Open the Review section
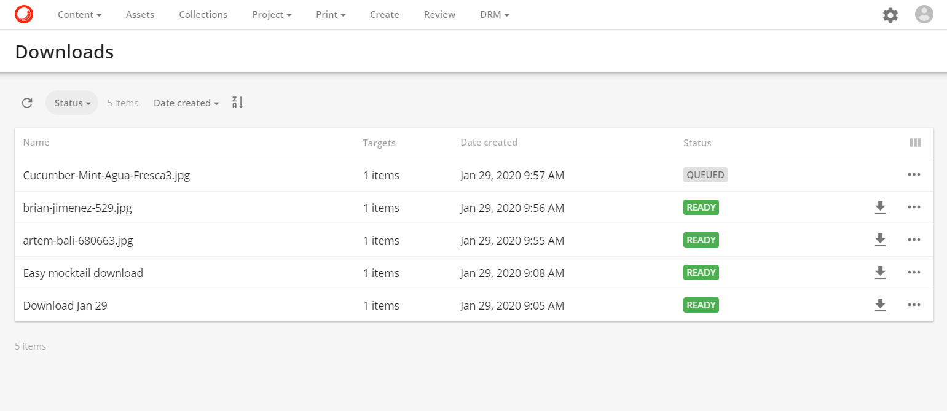947x411 pixels. click(439, 14)
